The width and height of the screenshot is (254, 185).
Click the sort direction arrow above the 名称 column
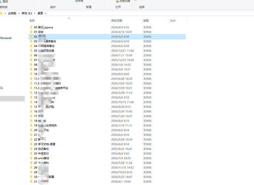point(69,18)
